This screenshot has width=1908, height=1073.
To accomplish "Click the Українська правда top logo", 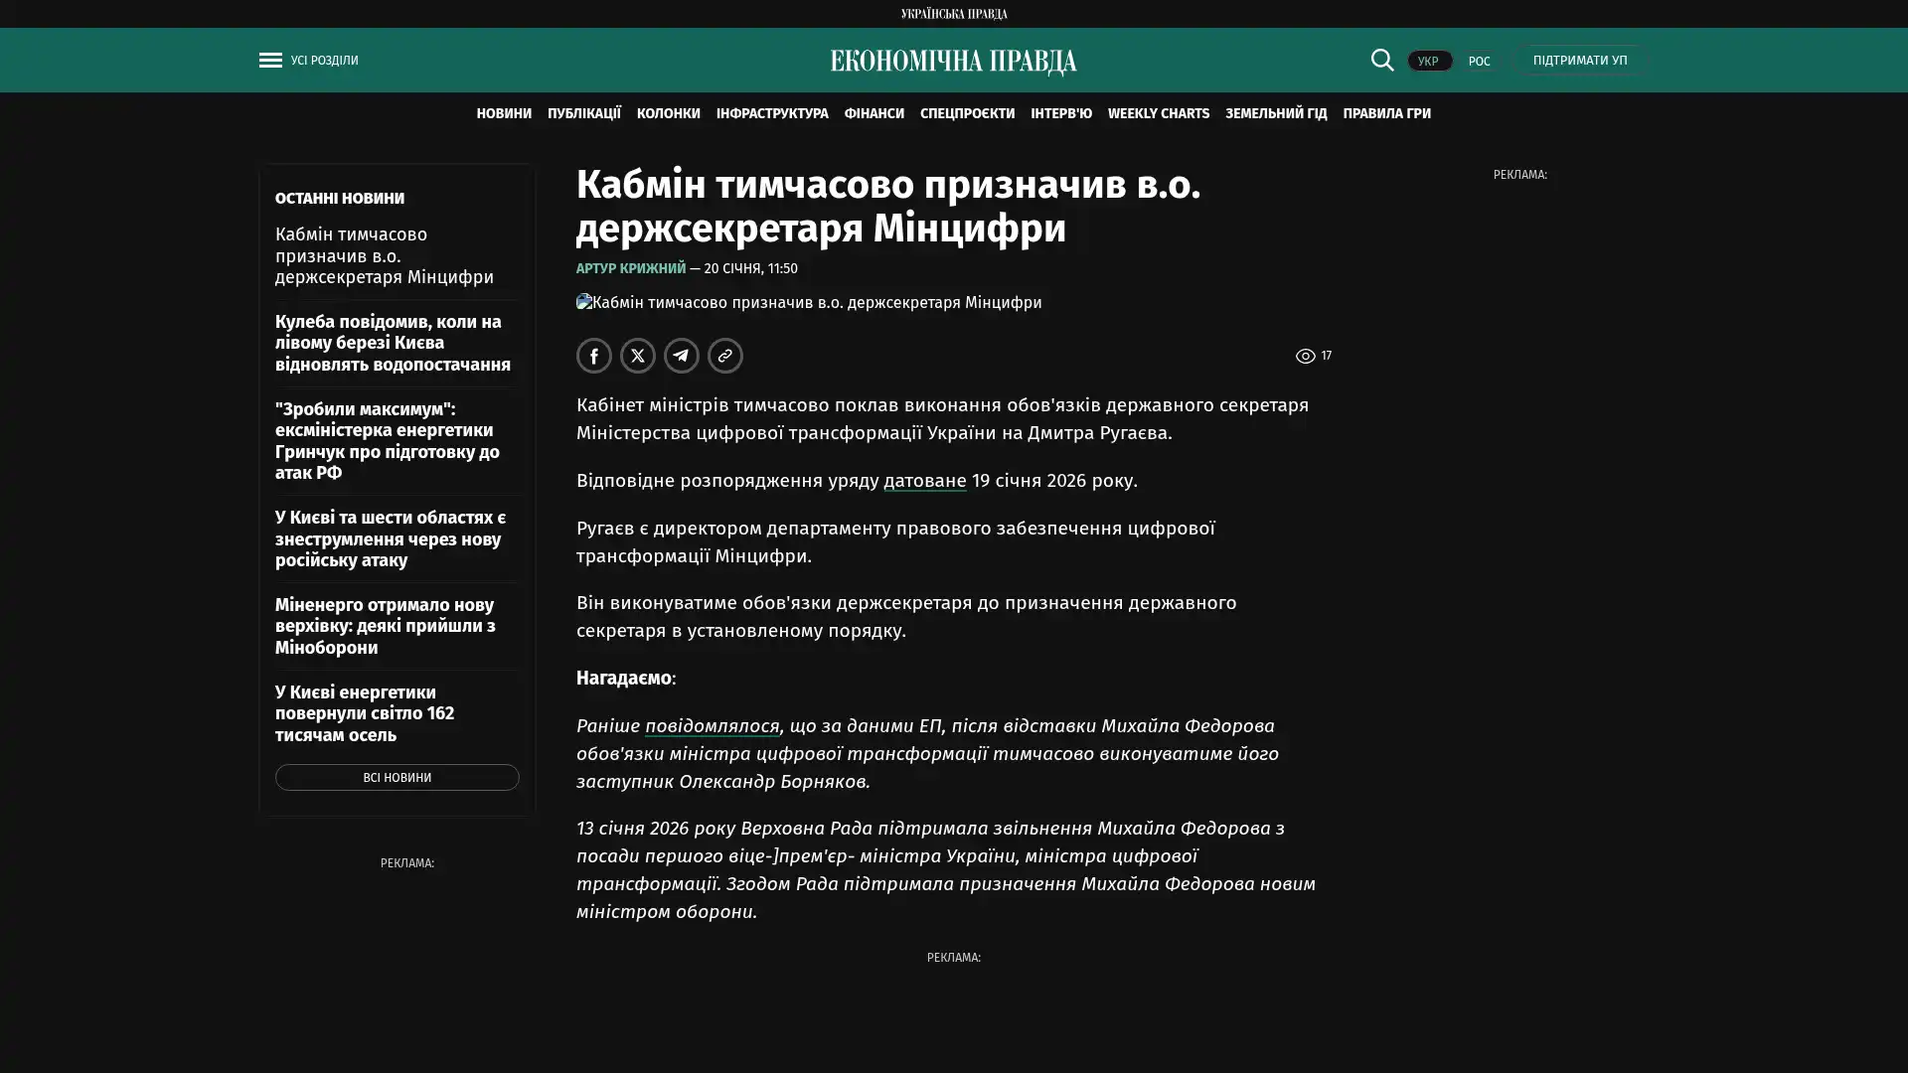I will 953,13.
